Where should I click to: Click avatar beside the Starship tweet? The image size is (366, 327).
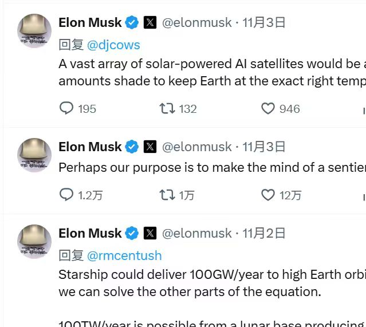pyautogui.click(x=34, y=241)
